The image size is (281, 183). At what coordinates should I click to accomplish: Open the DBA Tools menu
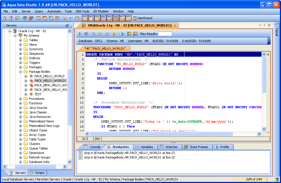coord(82,11)
